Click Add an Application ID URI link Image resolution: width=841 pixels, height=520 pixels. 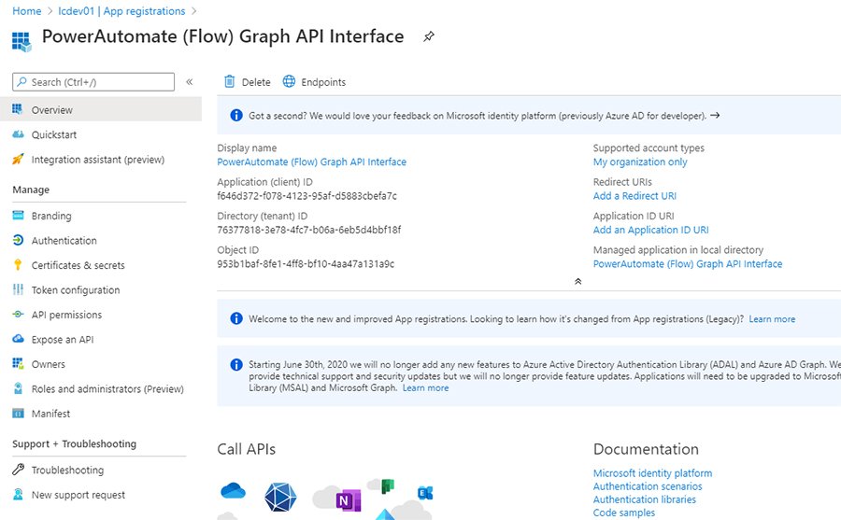(x=650, y=230)
